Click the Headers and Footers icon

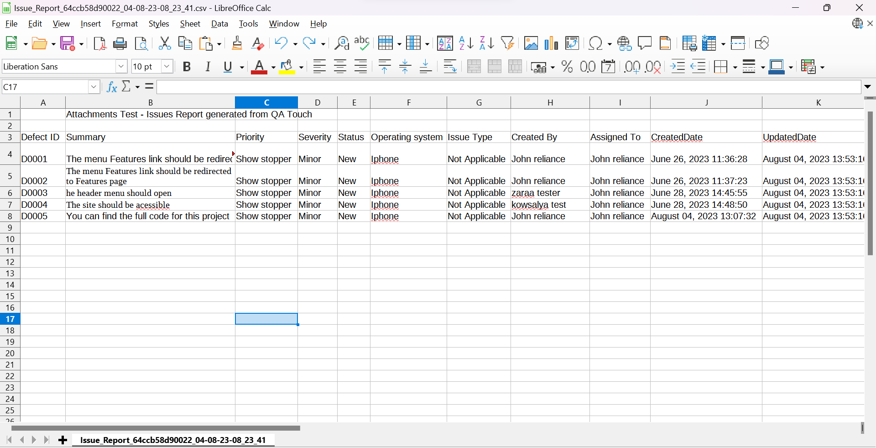pos(666,43)
